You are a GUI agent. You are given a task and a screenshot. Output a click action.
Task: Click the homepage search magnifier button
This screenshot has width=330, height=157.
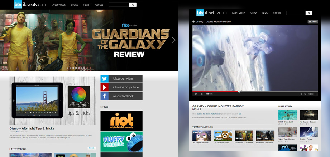pos(133,5)
